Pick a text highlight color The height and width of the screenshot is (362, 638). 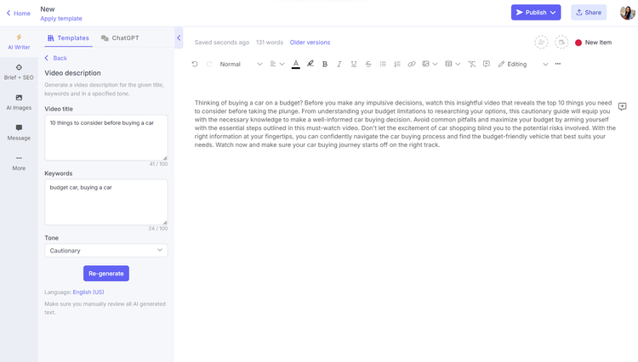(310, 64)
